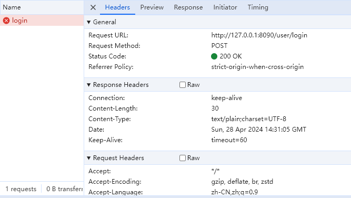Select the login request row
Viewport: 351px width, 198px height.
pyautogui.click(x=42, y=21)
